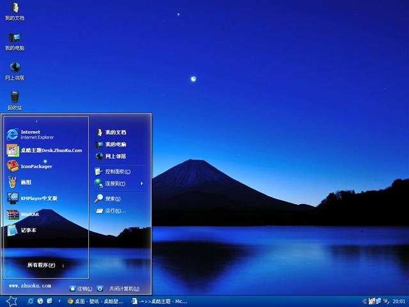Open 搜索(S) in the start menu
Viewport: 409px width, 307px height.
112,199
